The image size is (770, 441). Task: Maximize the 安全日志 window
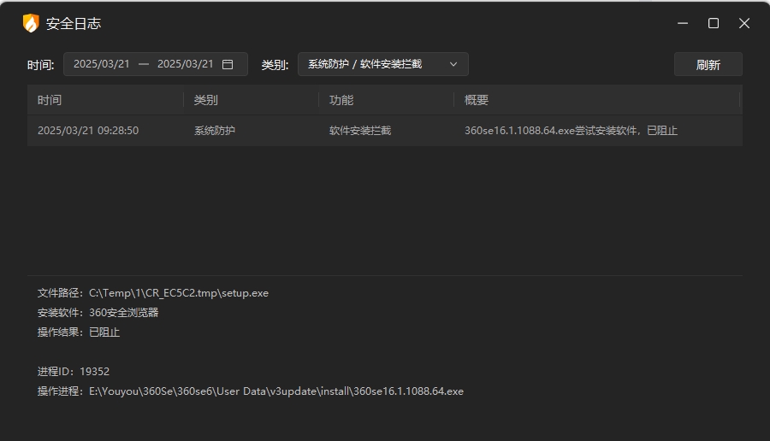(x=713, y=23)
